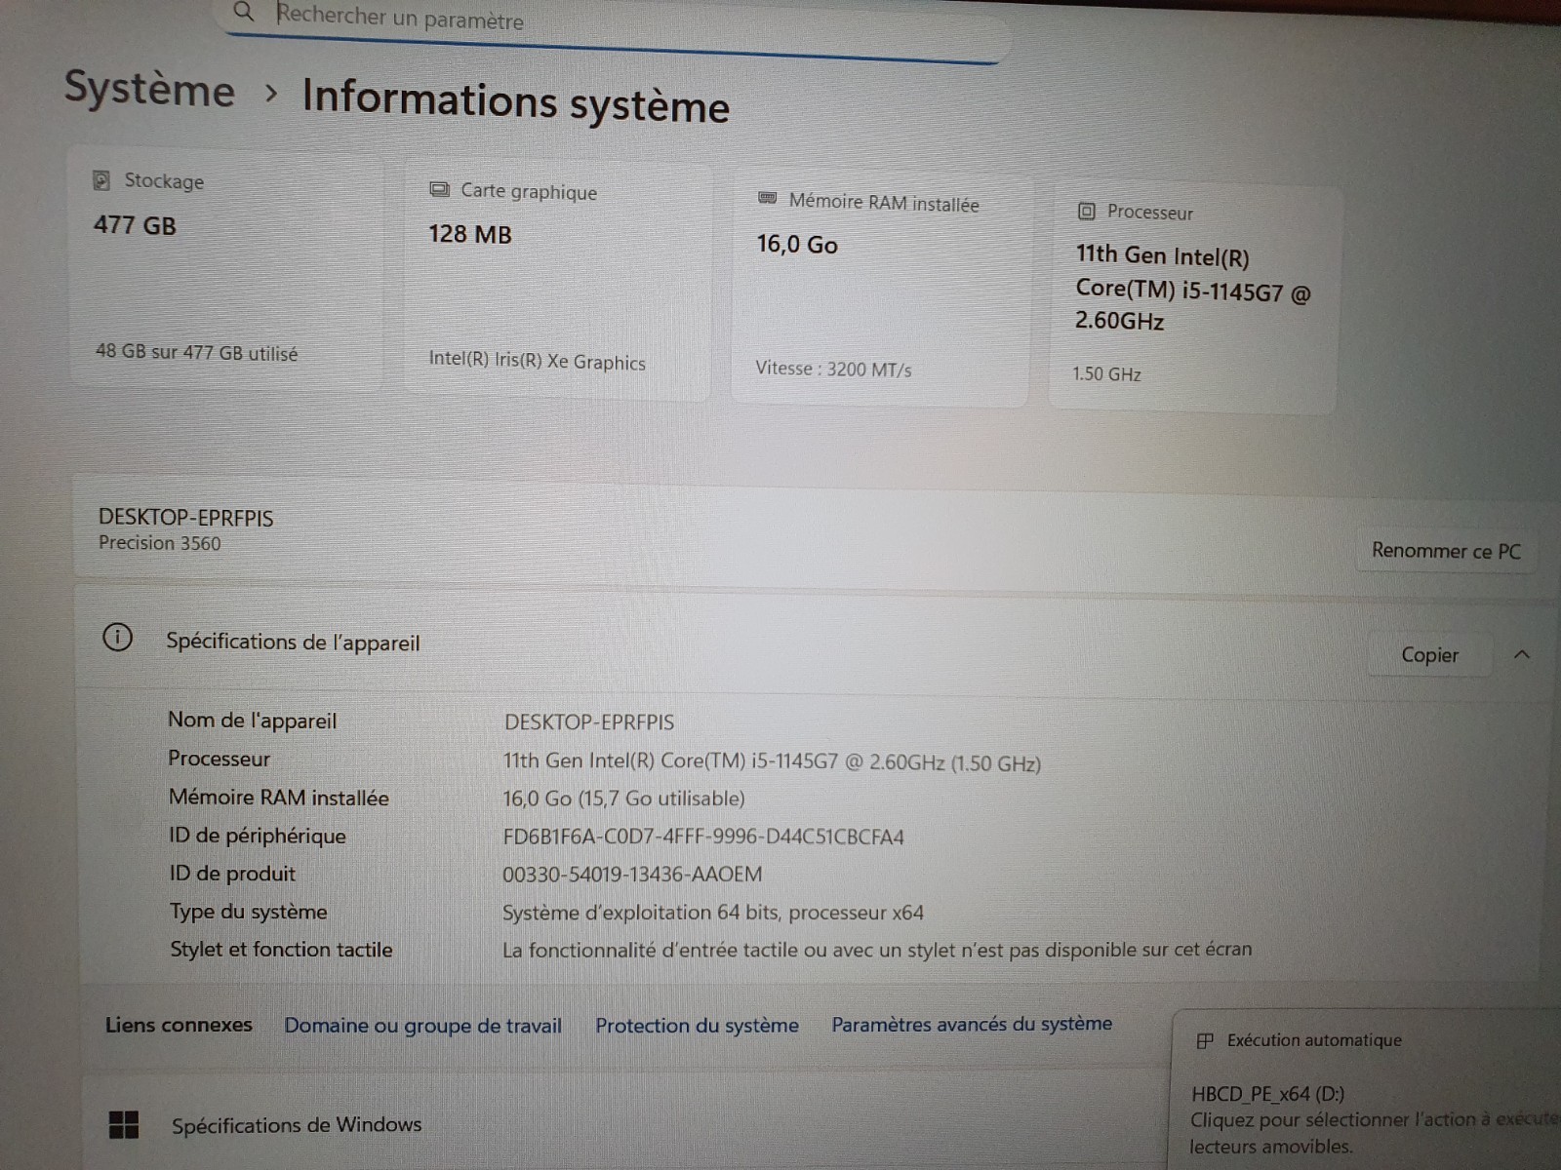Click the ID de produit label
The width and height of the screenshot is (1561, 1170).
232,874
